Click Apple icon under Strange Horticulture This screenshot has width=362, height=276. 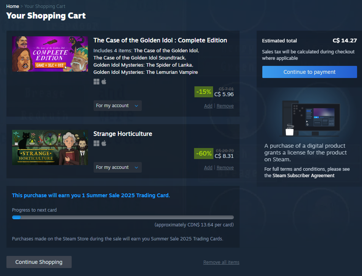pos(104,143)
